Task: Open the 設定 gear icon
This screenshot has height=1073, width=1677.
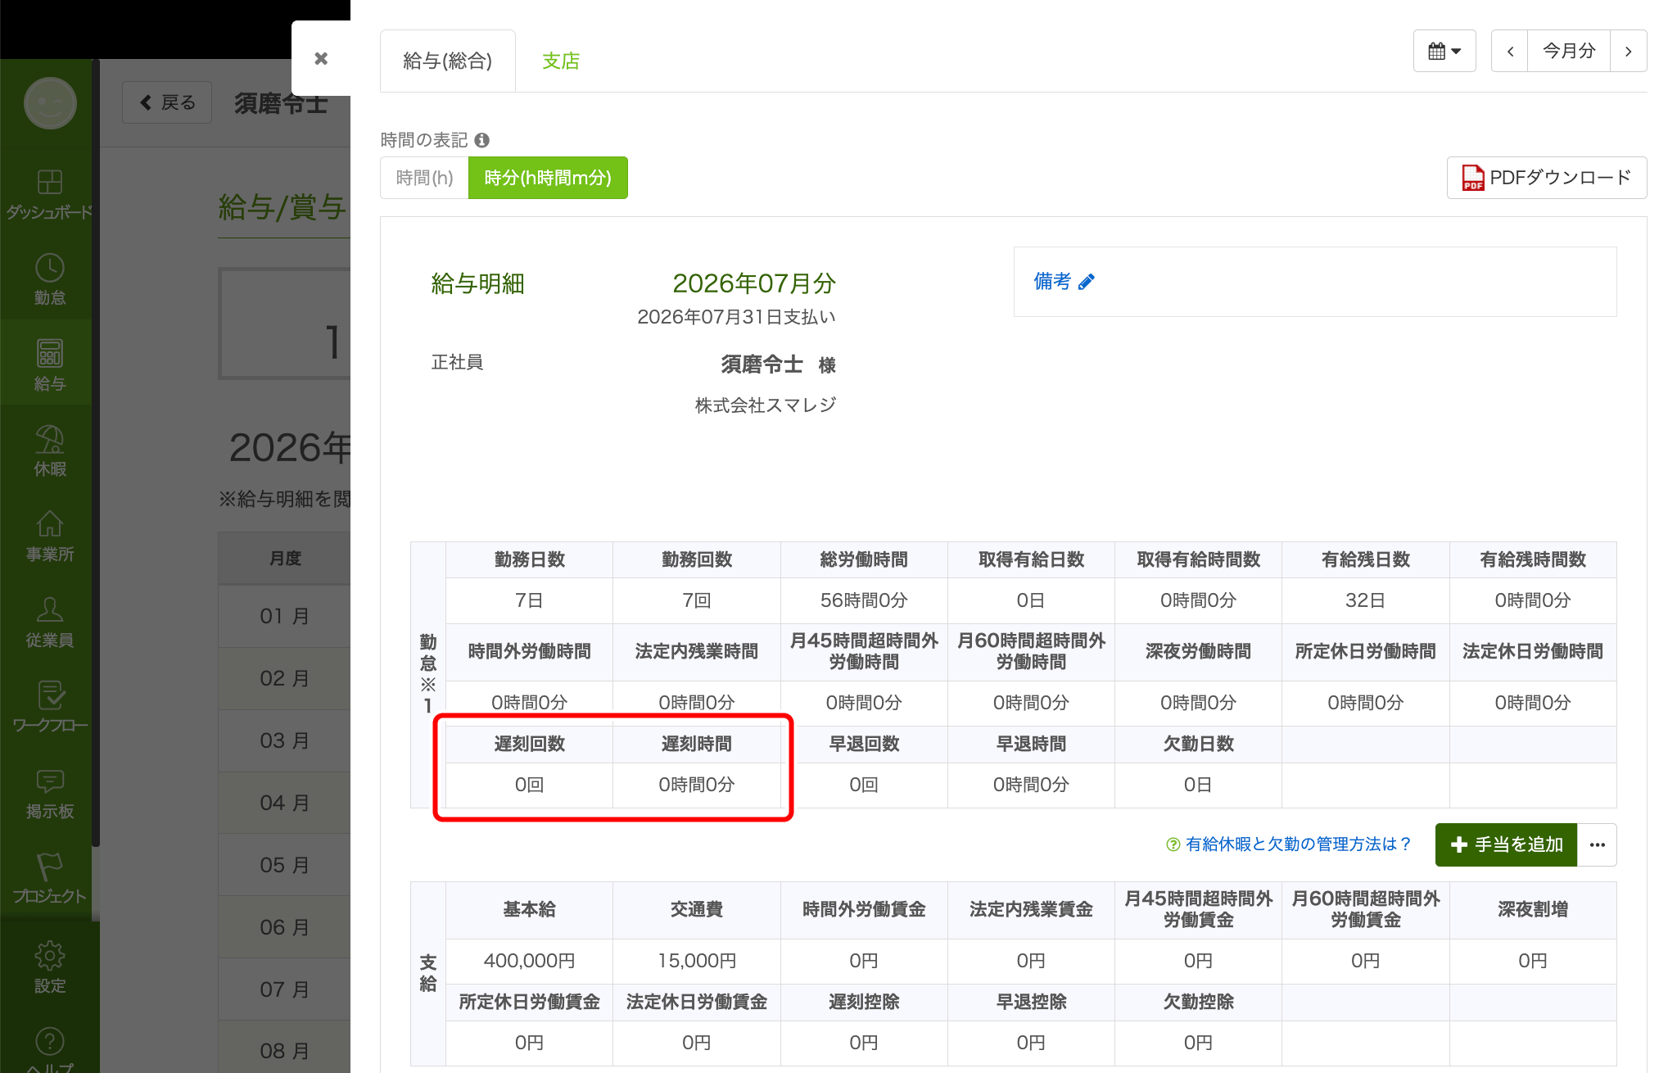Action: pos(49,955)
